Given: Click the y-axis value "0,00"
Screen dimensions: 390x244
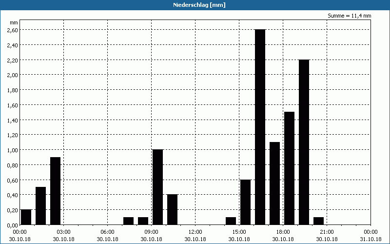Looking at the screenshot, I should (13, 225).
